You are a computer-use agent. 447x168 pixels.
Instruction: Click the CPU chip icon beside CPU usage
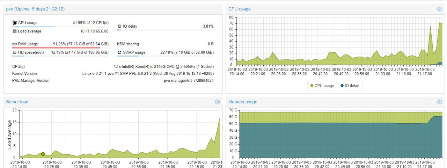pyautogui.click(x=14, y=23)
